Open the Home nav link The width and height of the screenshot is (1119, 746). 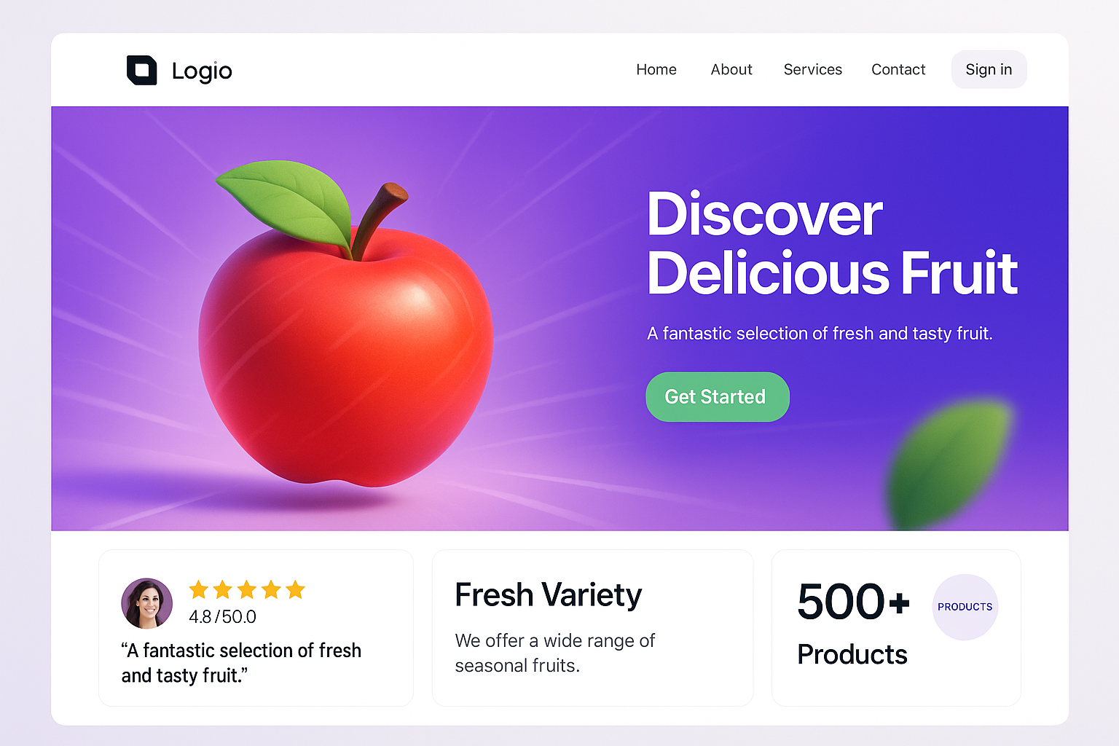[656, 69]
